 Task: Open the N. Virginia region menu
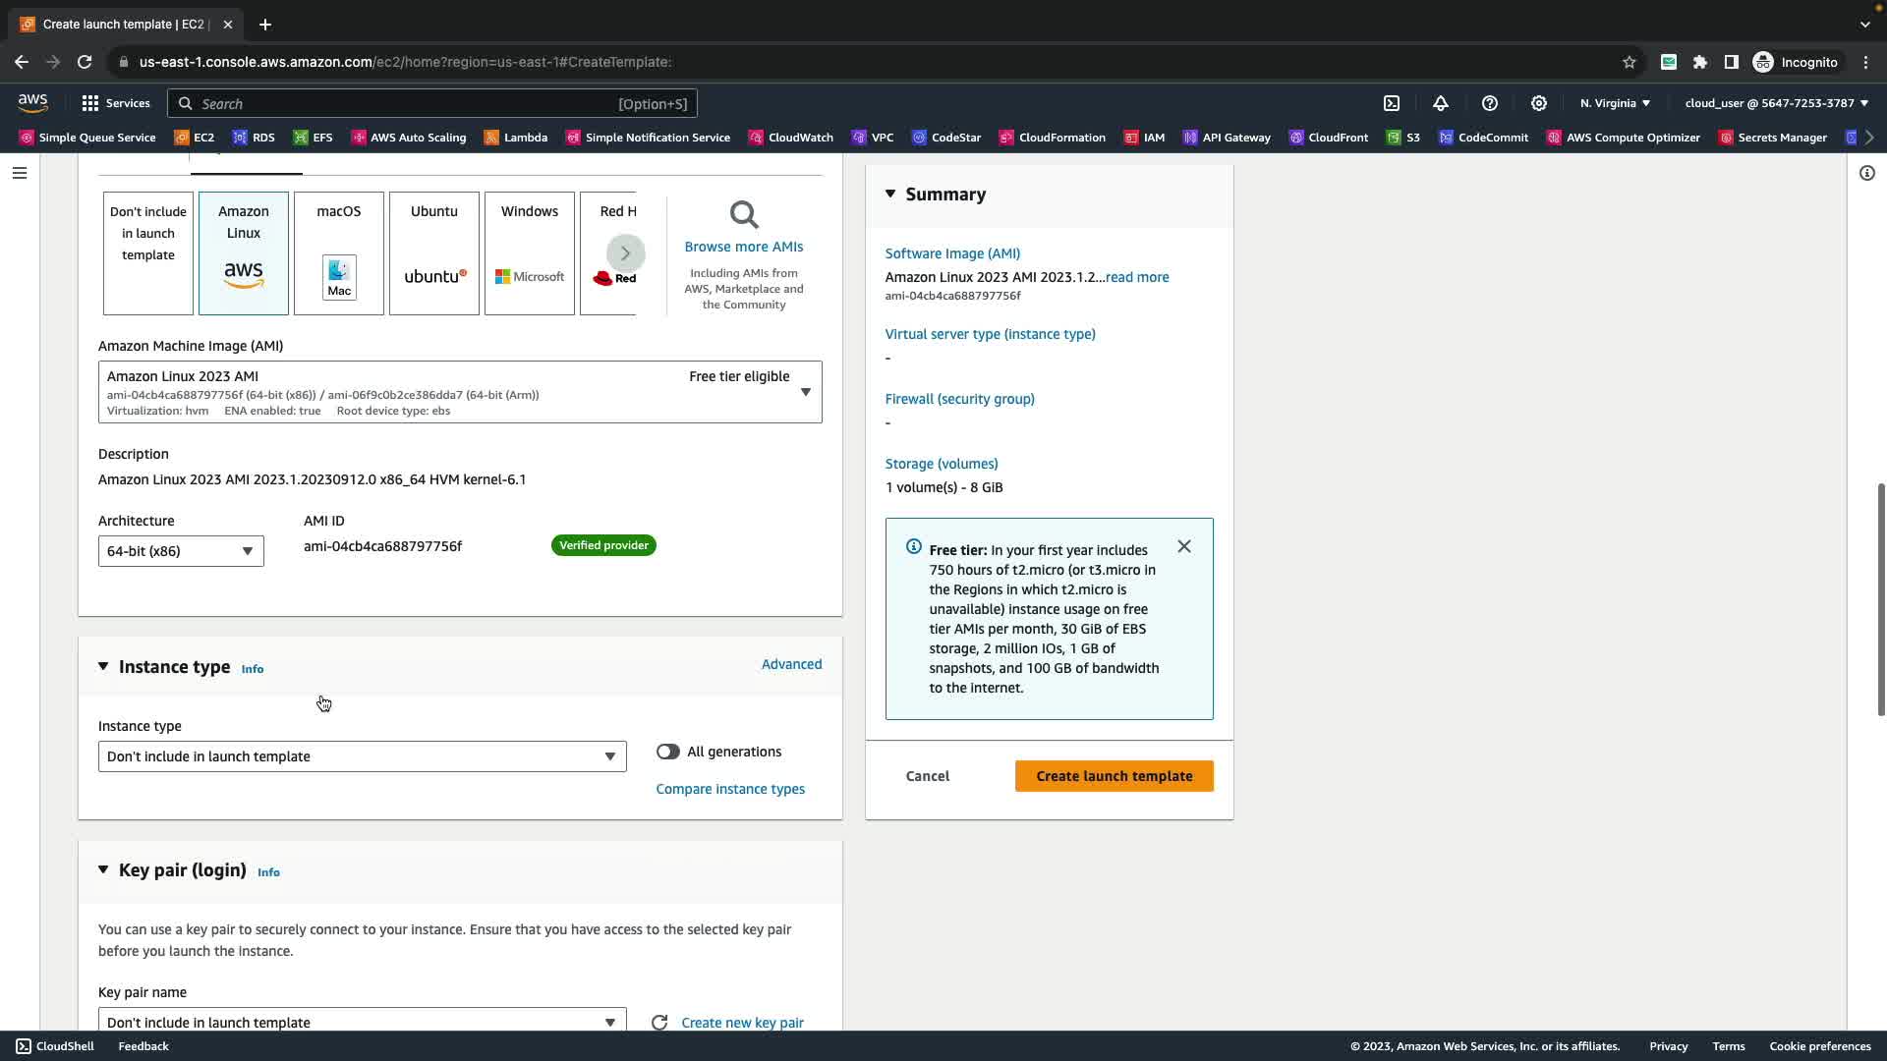point(1615,103)
